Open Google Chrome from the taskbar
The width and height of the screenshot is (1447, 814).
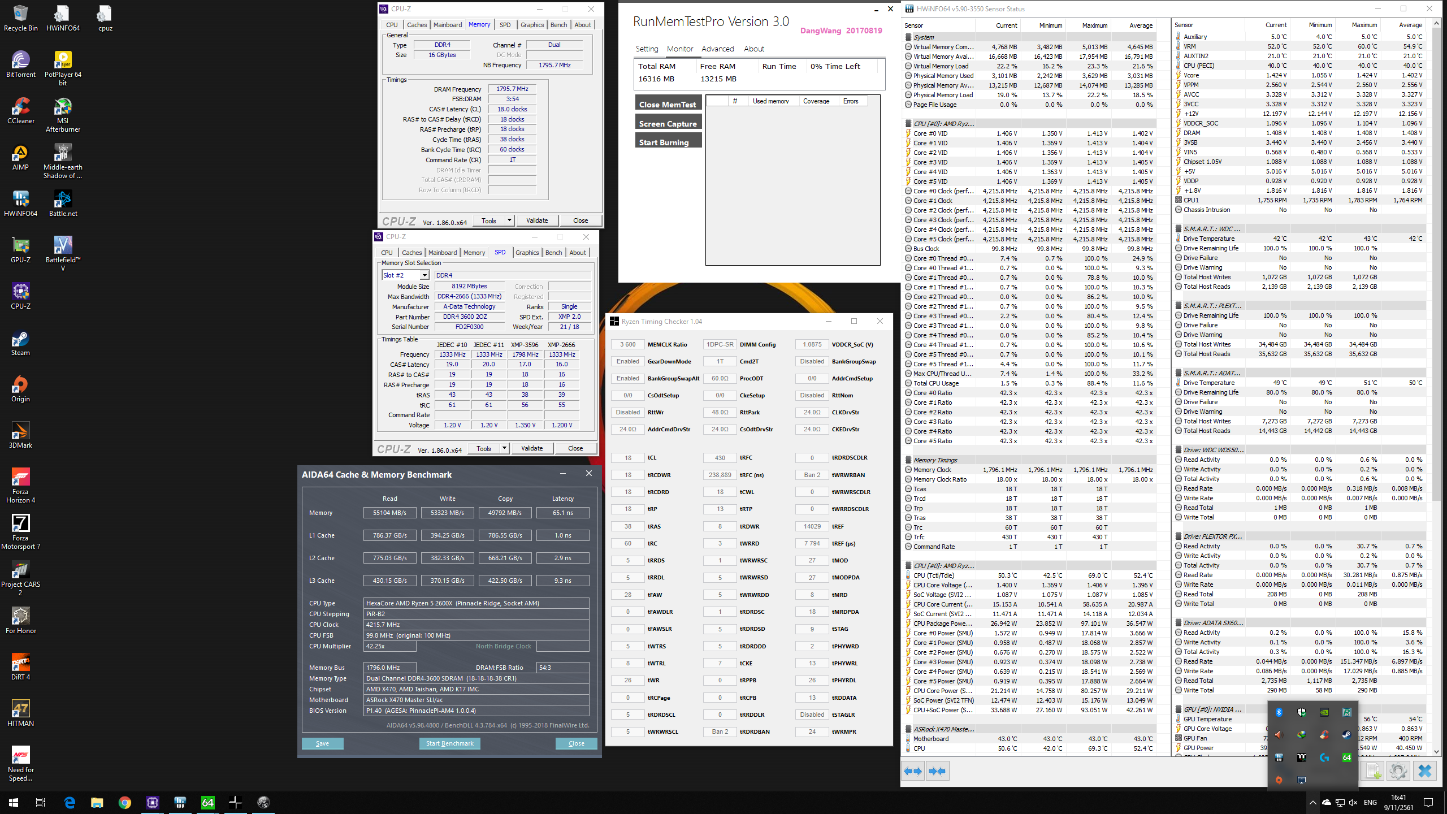125,802
